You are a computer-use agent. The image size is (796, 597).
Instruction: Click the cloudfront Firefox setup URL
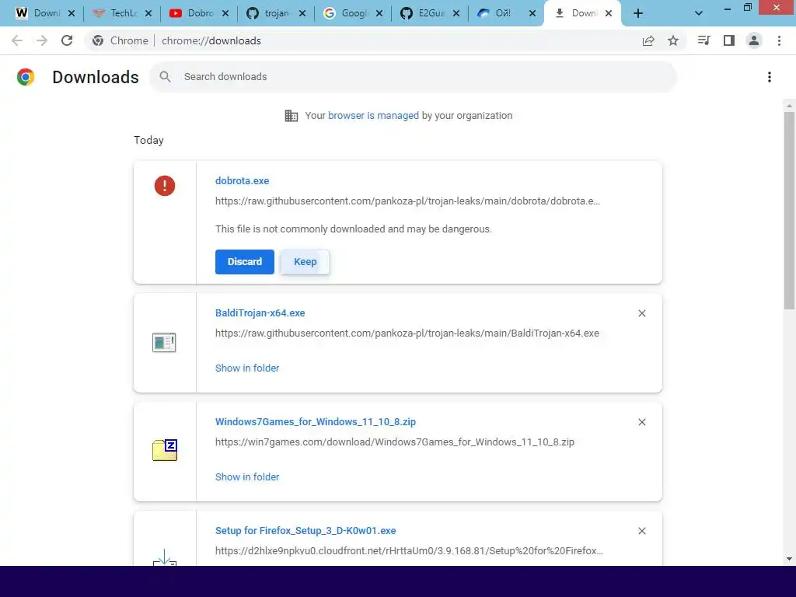(x=409, y=551)
